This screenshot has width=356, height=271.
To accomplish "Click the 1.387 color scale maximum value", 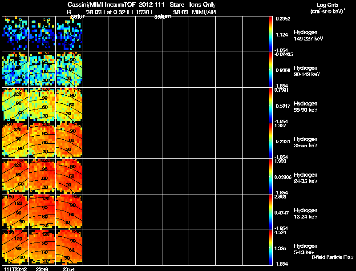I will pyautogui.click(x=280, y=125).
